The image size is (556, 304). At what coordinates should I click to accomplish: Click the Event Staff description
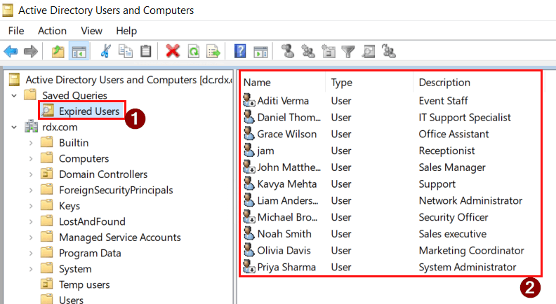pos(443,101)
